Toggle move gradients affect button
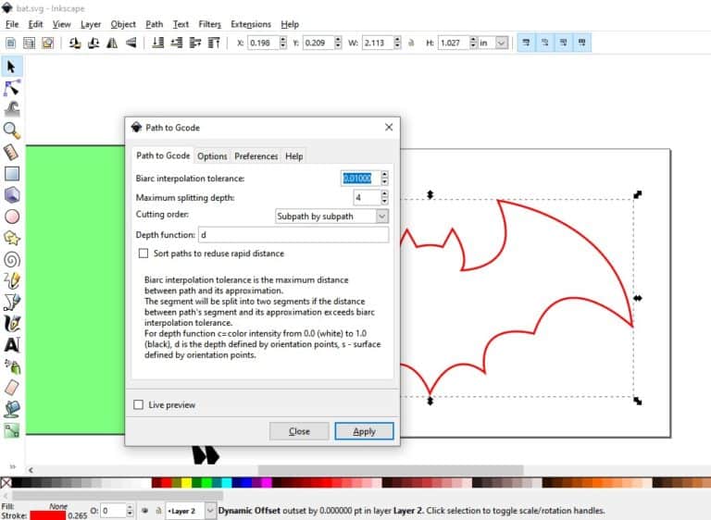Screen dimensions: 711x520 (x=564, y=43)
